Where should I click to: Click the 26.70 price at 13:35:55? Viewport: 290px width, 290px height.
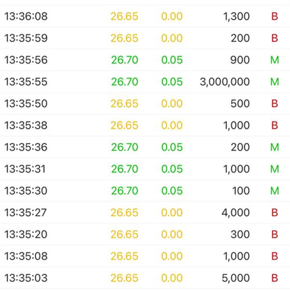point(125,82)
